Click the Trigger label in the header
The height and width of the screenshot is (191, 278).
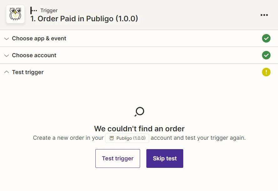coord(49,11)
